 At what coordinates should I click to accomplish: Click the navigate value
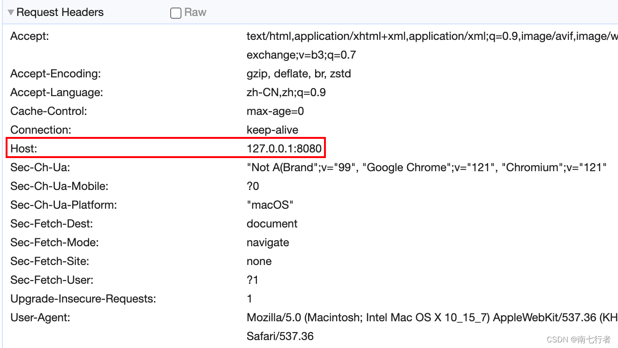point(268,242)
